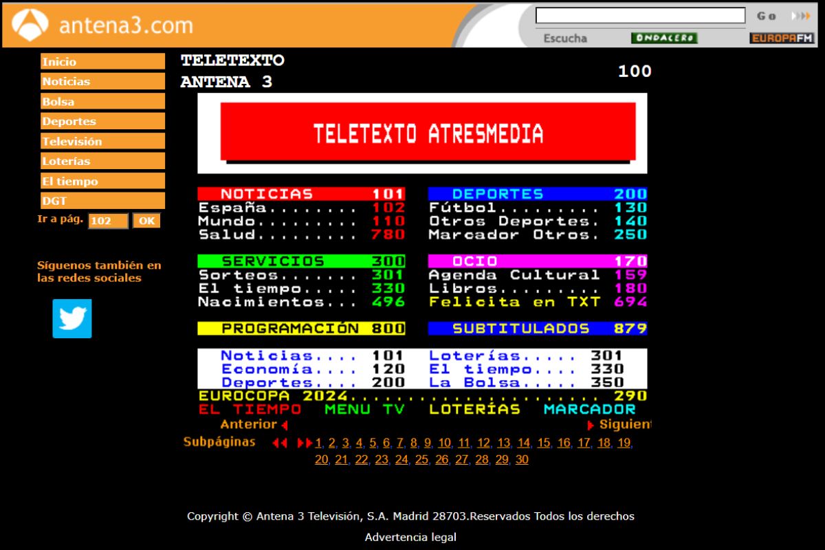Open subpage 30 link
This screenshot has width=825, height=550.
(x=522, y=460)
